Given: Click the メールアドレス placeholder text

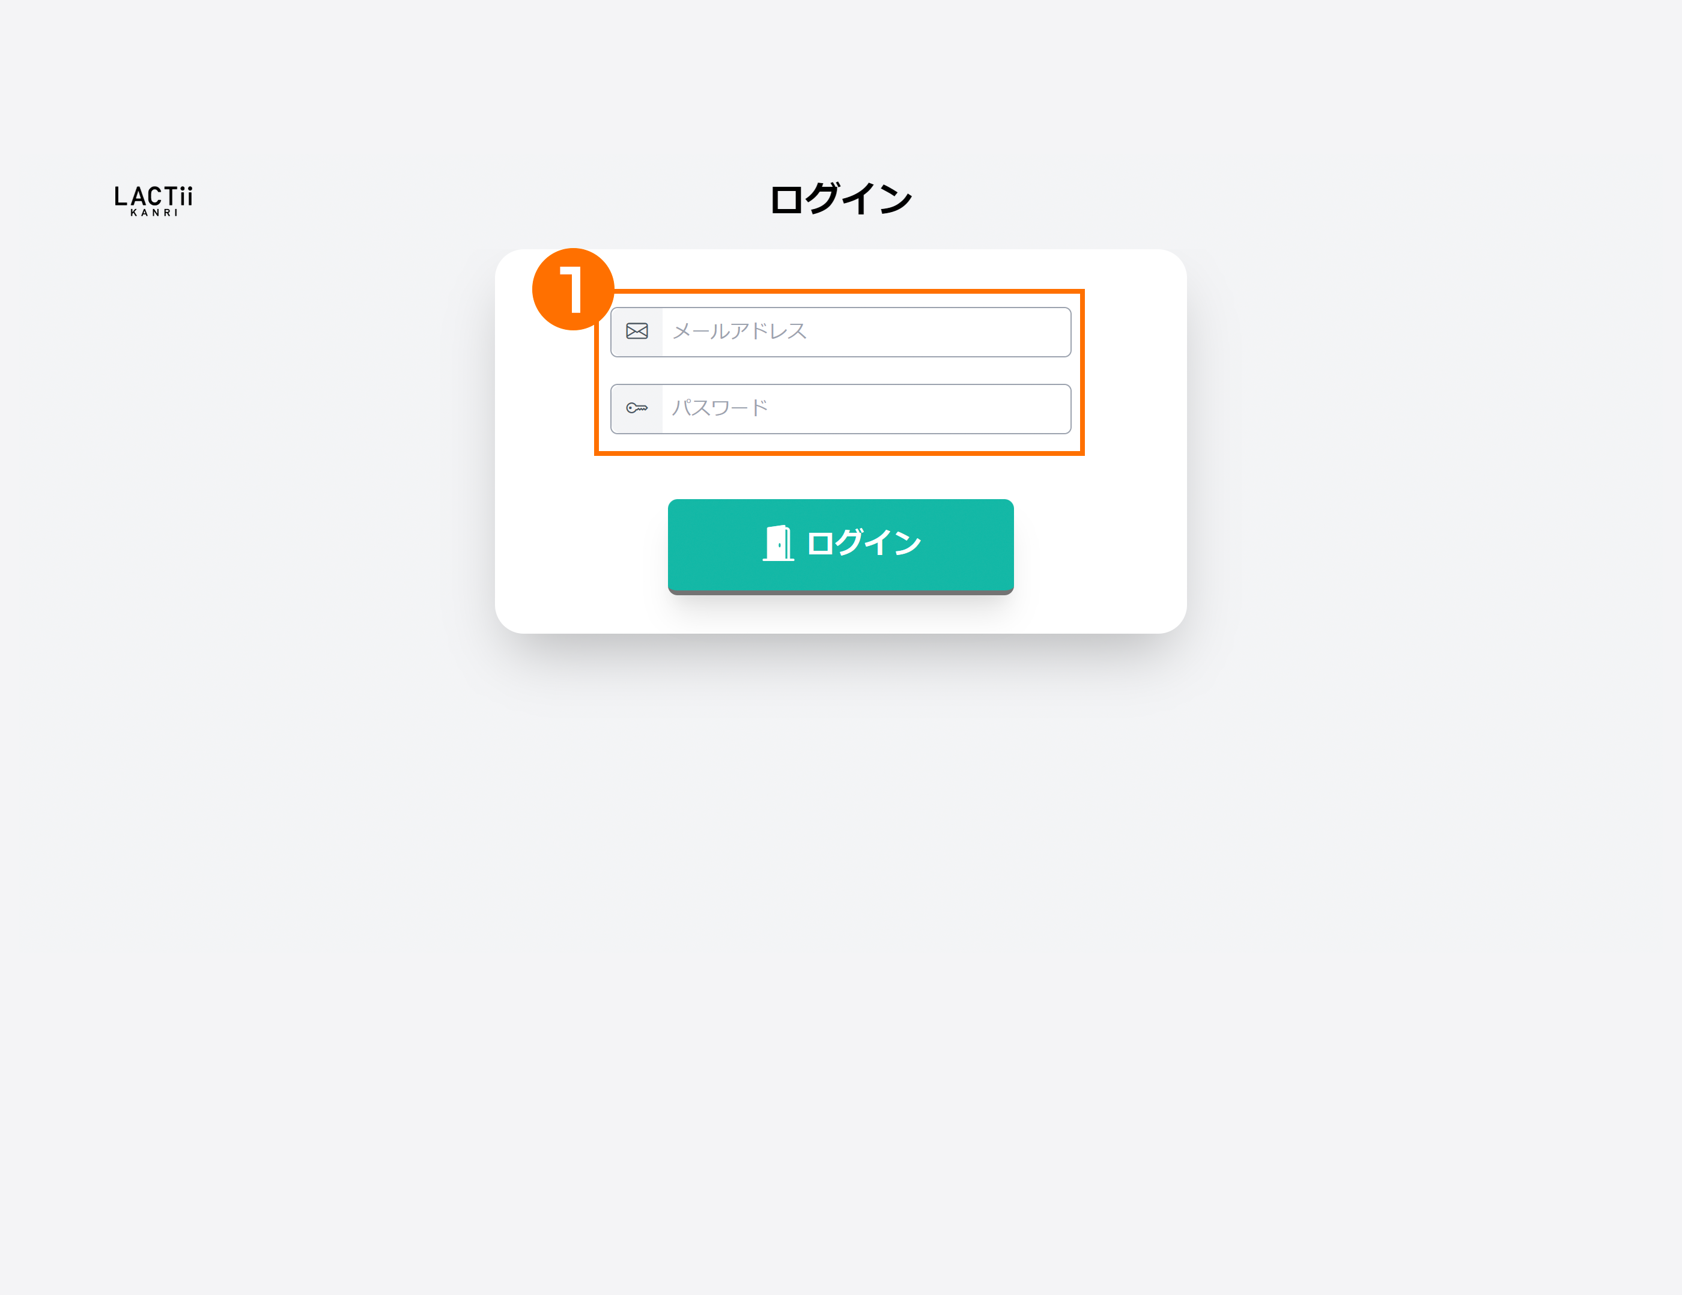Looking at the screenshot, I should click(x=739, y=331).
